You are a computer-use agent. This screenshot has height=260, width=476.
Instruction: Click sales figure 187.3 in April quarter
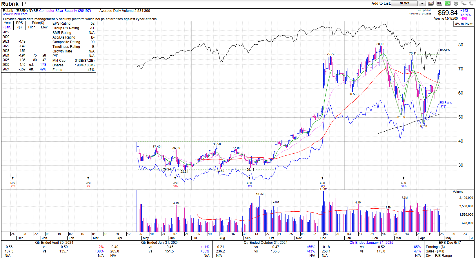pyautogui.click(x=9, y=251)
